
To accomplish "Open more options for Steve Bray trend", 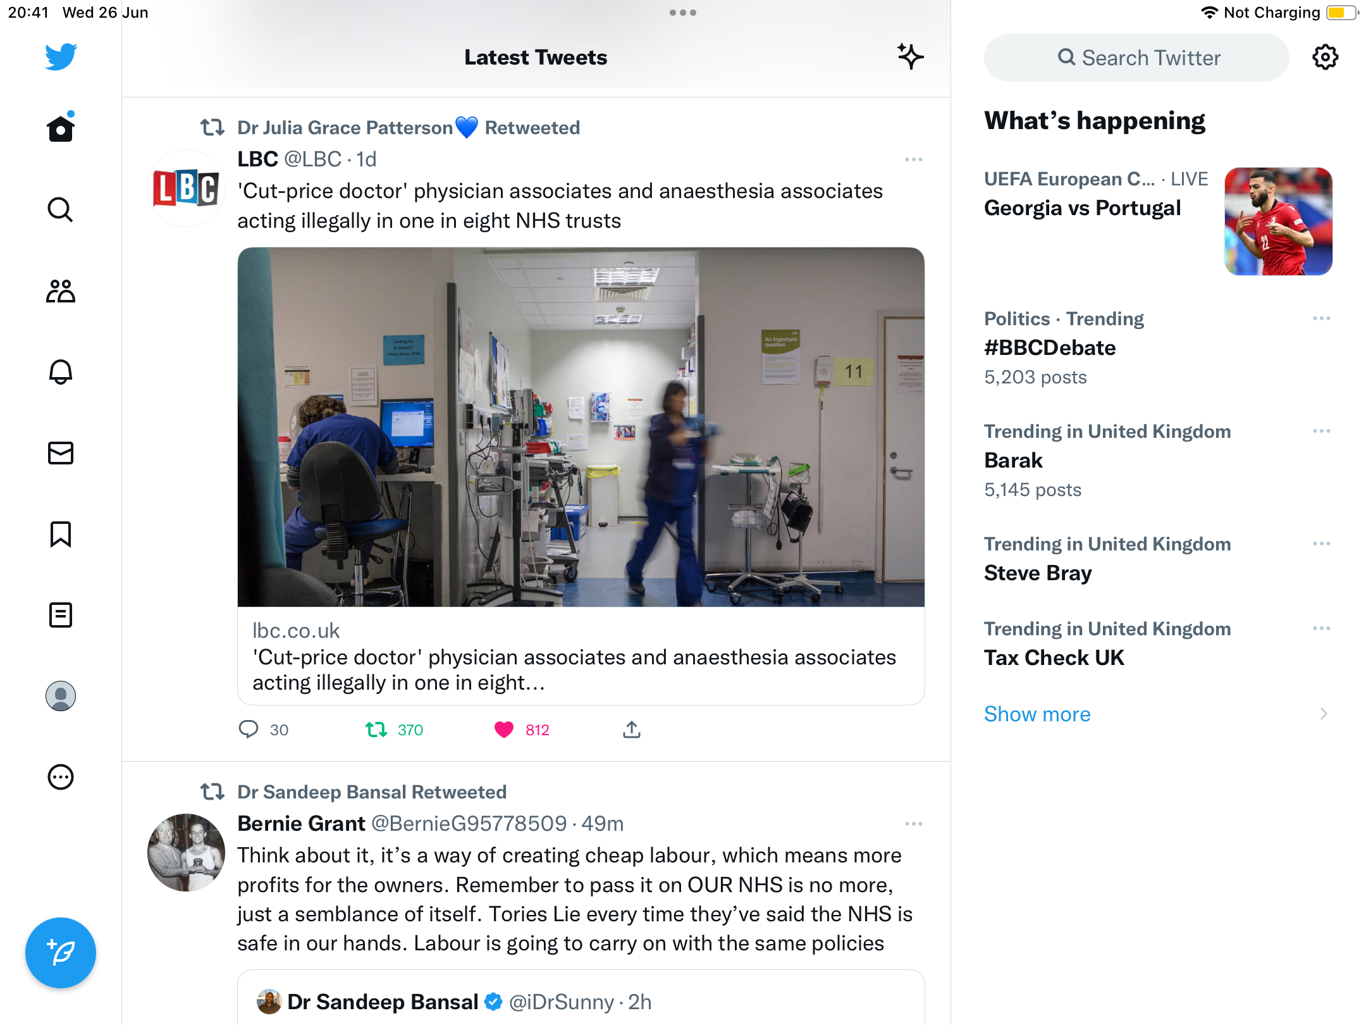I will [1322, 544].
